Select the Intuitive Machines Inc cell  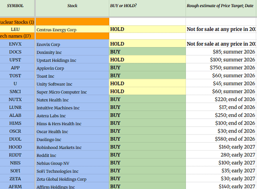(x=72, y=107)
